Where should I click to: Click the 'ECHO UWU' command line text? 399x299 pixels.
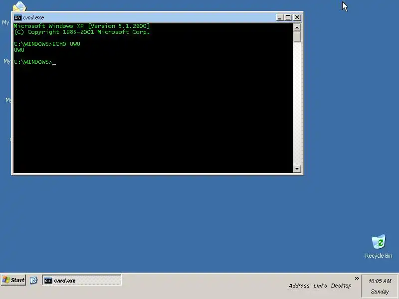coord(66,44)
